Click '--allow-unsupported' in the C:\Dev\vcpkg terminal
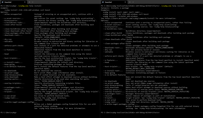 click(x=12, y=14)
